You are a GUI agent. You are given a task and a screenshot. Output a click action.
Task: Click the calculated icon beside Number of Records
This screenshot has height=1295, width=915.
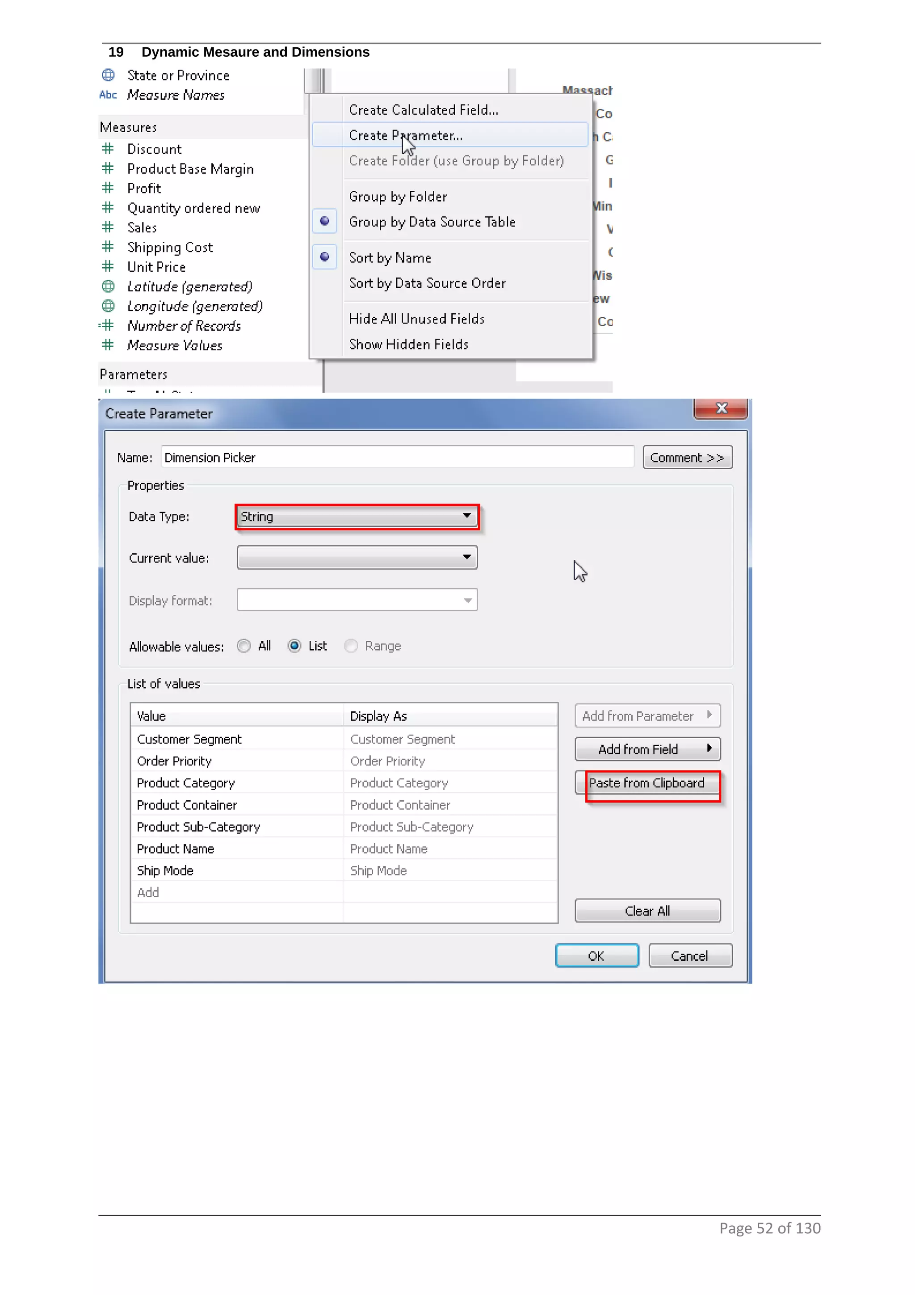pyautogui.click(x=106, y=325)
